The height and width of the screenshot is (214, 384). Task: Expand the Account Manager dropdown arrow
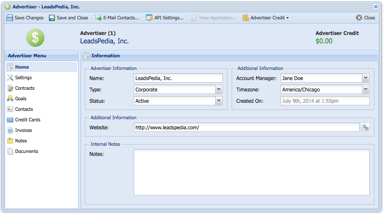click(365, 78)
